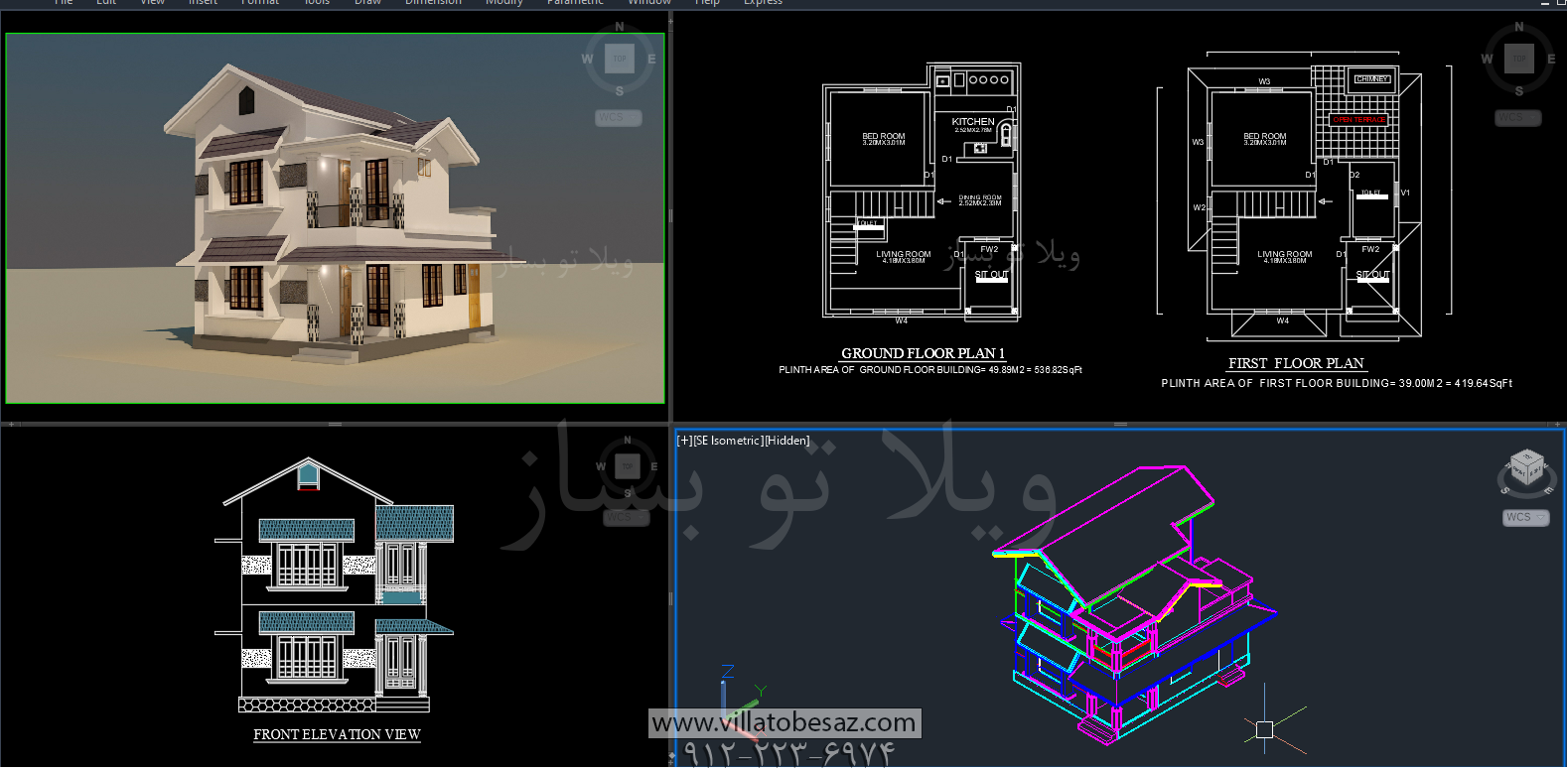Image resolution: width=1567 pixels, height=770 pixels.
Task: Select 'FW2' label on first floor plan
Action: (1370, 249)
